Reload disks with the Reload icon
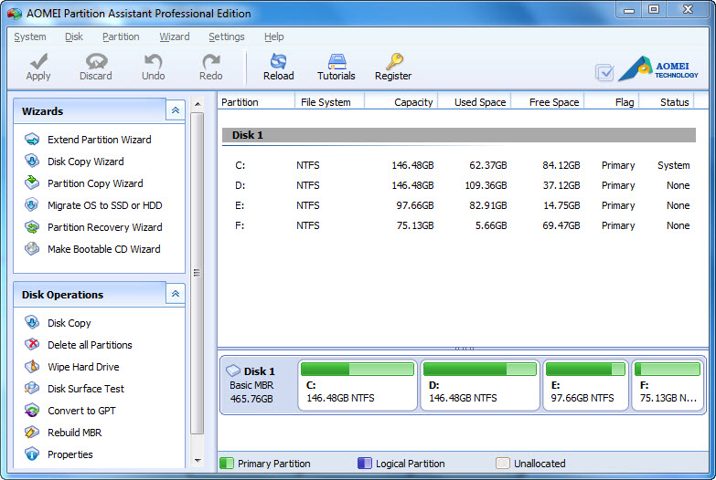Image resolution: width=716 pixels, height=480 pixels. [x=278, y=61]
